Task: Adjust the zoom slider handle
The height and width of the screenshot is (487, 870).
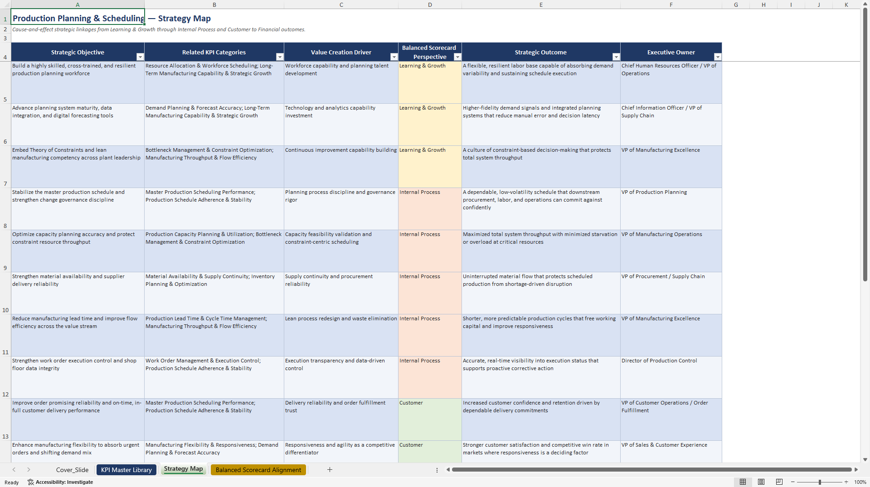Action: (x=820, y=482)
